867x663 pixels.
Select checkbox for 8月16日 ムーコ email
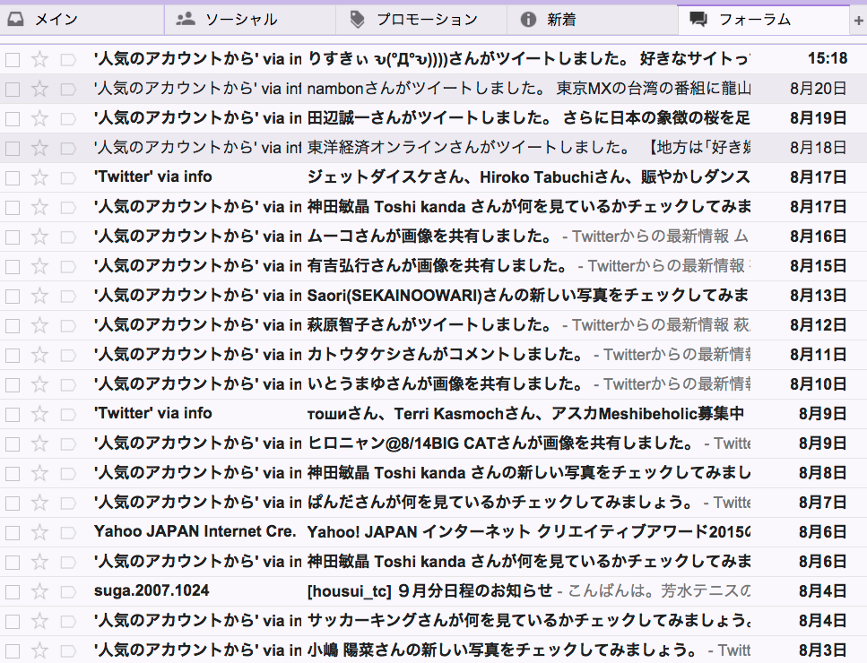pyautogui.click(x=13, y=237)
